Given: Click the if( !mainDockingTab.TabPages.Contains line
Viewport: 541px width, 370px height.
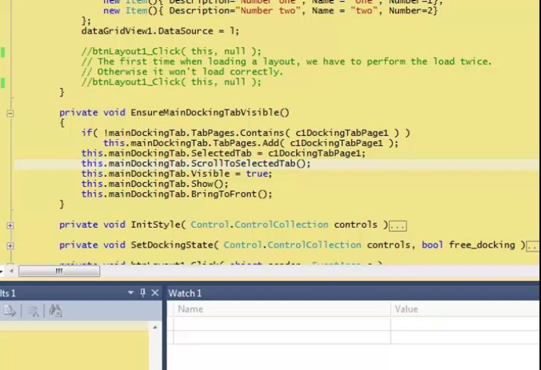Looking at the screenshot, I should point(246,133).
